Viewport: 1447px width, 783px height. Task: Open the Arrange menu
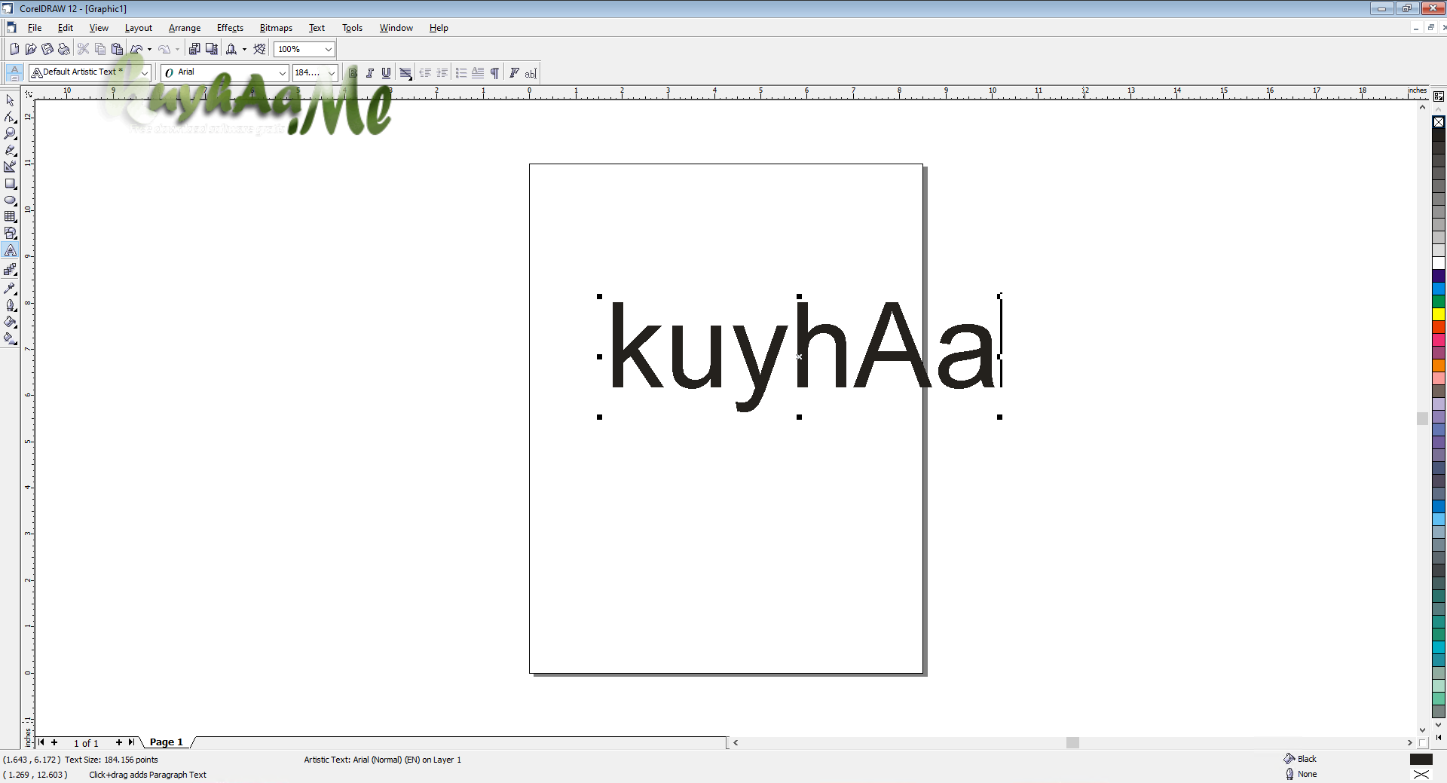tap(184, 28)
